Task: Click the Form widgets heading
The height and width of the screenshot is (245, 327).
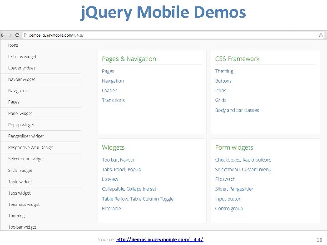Action: tap(234, 147)
